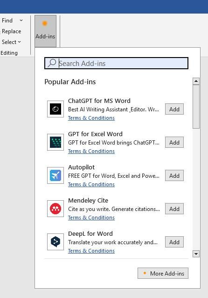208x298 pixels.
Task: Select the Autopilot title text
Action: point(81,167)
